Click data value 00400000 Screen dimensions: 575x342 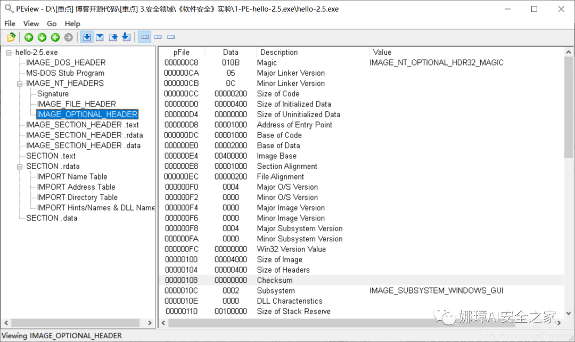[x=231, y=156]
